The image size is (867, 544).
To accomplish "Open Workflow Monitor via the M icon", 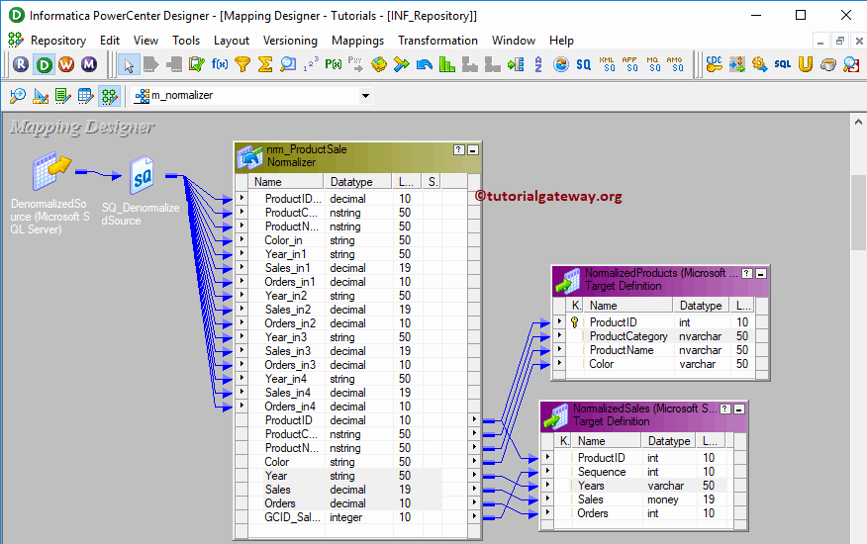I will tap(89, 64).
